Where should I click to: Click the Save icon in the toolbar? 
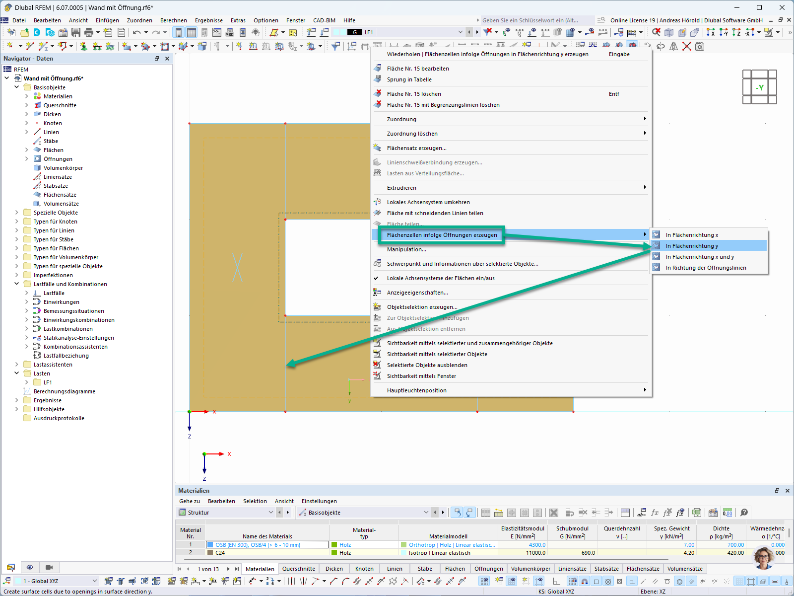[76, 32]
